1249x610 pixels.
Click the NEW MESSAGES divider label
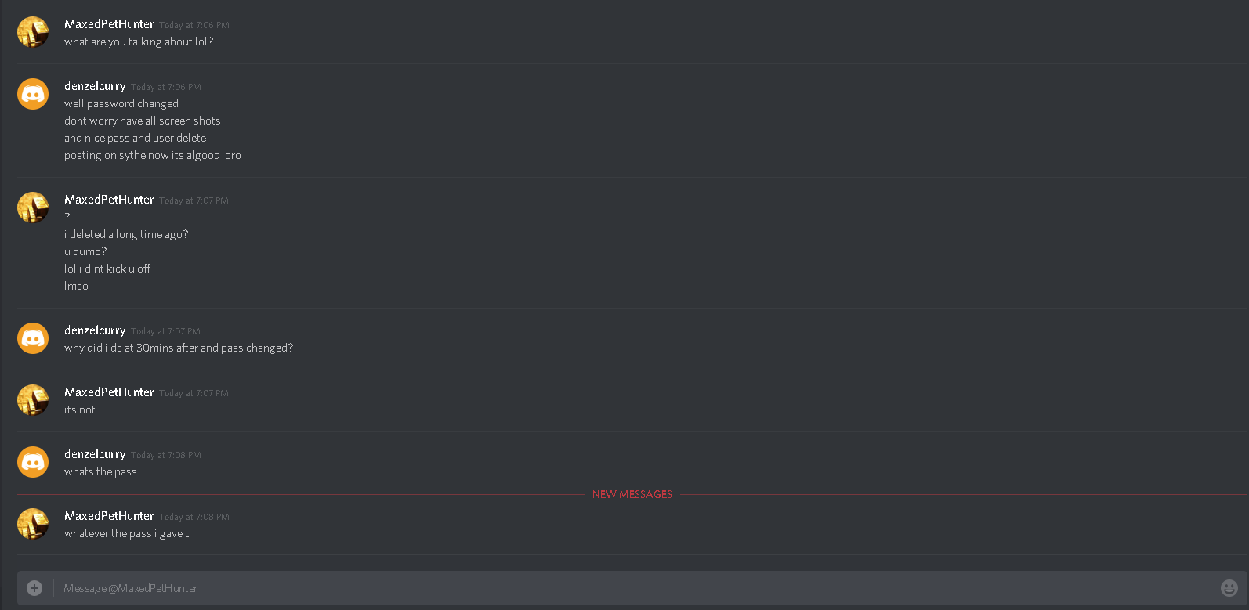pyautogui.click(x=632, y=494)
